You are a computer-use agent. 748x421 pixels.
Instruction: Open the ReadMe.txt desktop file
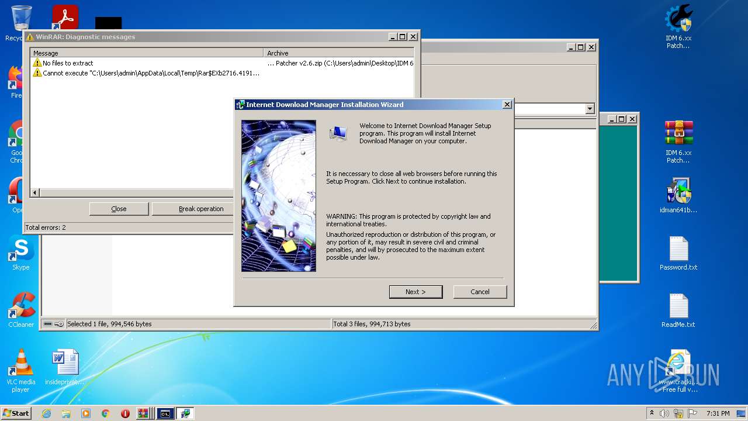[678, 310]
